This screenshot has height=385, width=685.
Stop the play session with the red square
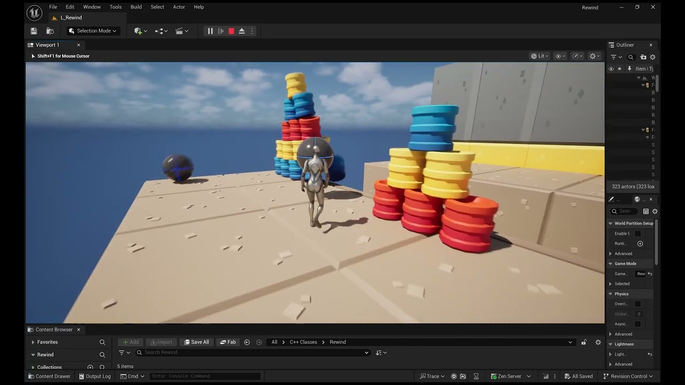(231, 31)
